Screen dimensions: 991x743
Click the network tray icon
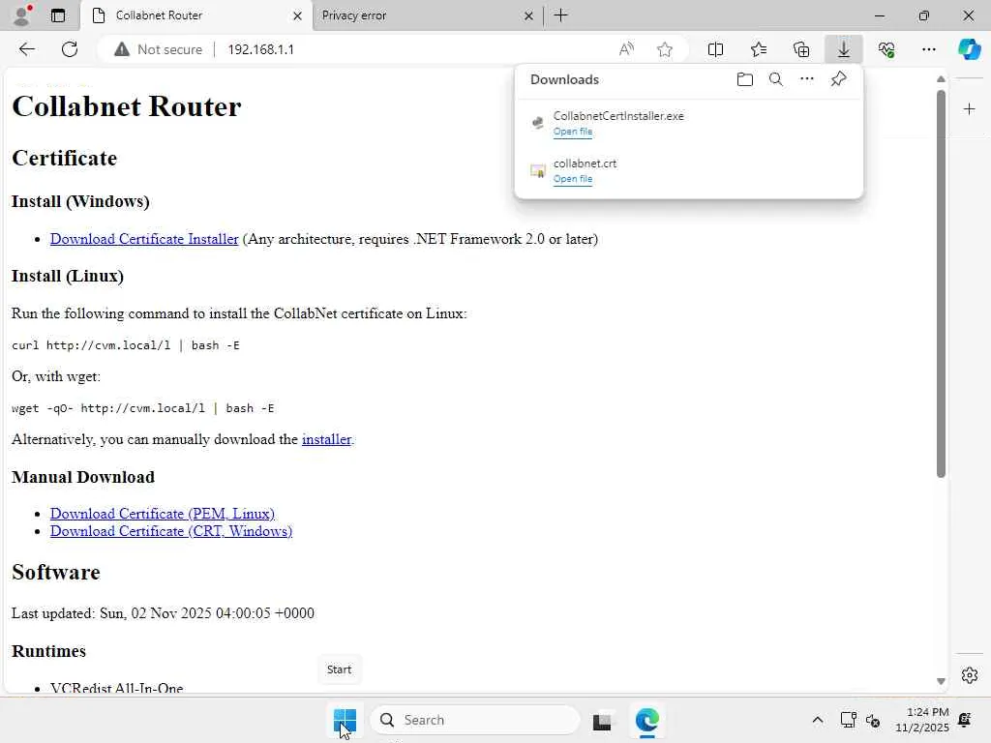(x=848, y=720)
